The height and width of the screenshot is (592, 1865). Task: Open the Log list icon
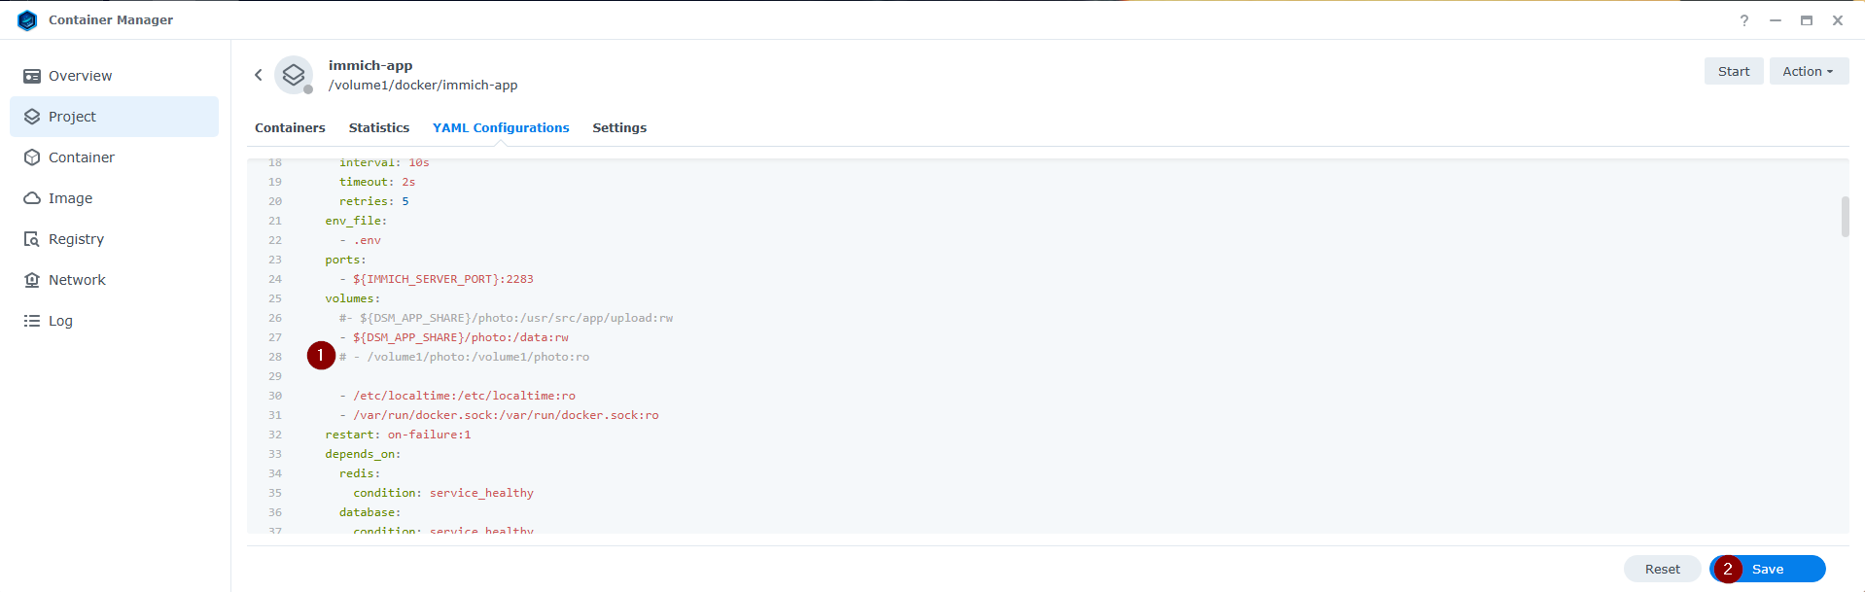(32, 321)
